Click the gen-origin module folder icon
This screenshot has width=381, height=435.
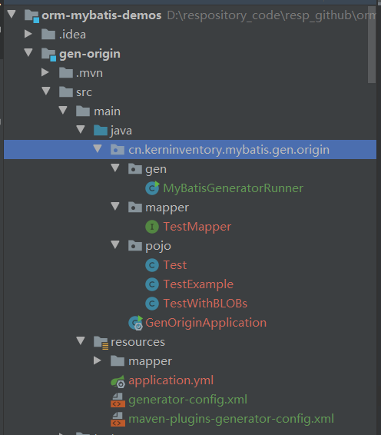coord(49,54)
